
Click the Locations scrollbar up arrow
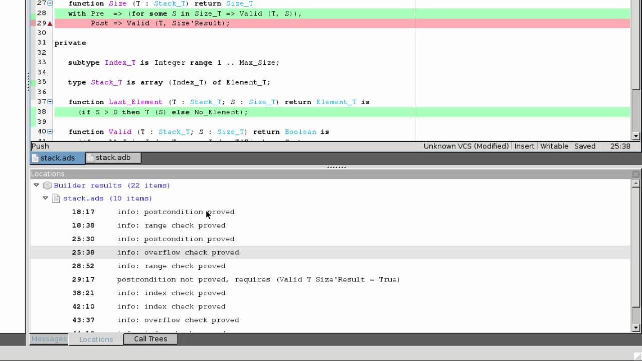pos(636,183)
